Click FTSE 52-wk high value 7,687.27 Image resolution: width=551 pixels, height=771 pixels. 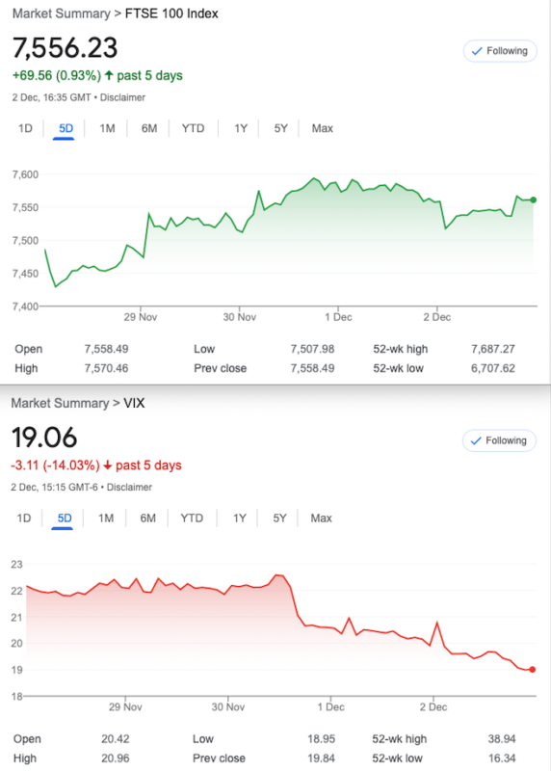[493, 349]
